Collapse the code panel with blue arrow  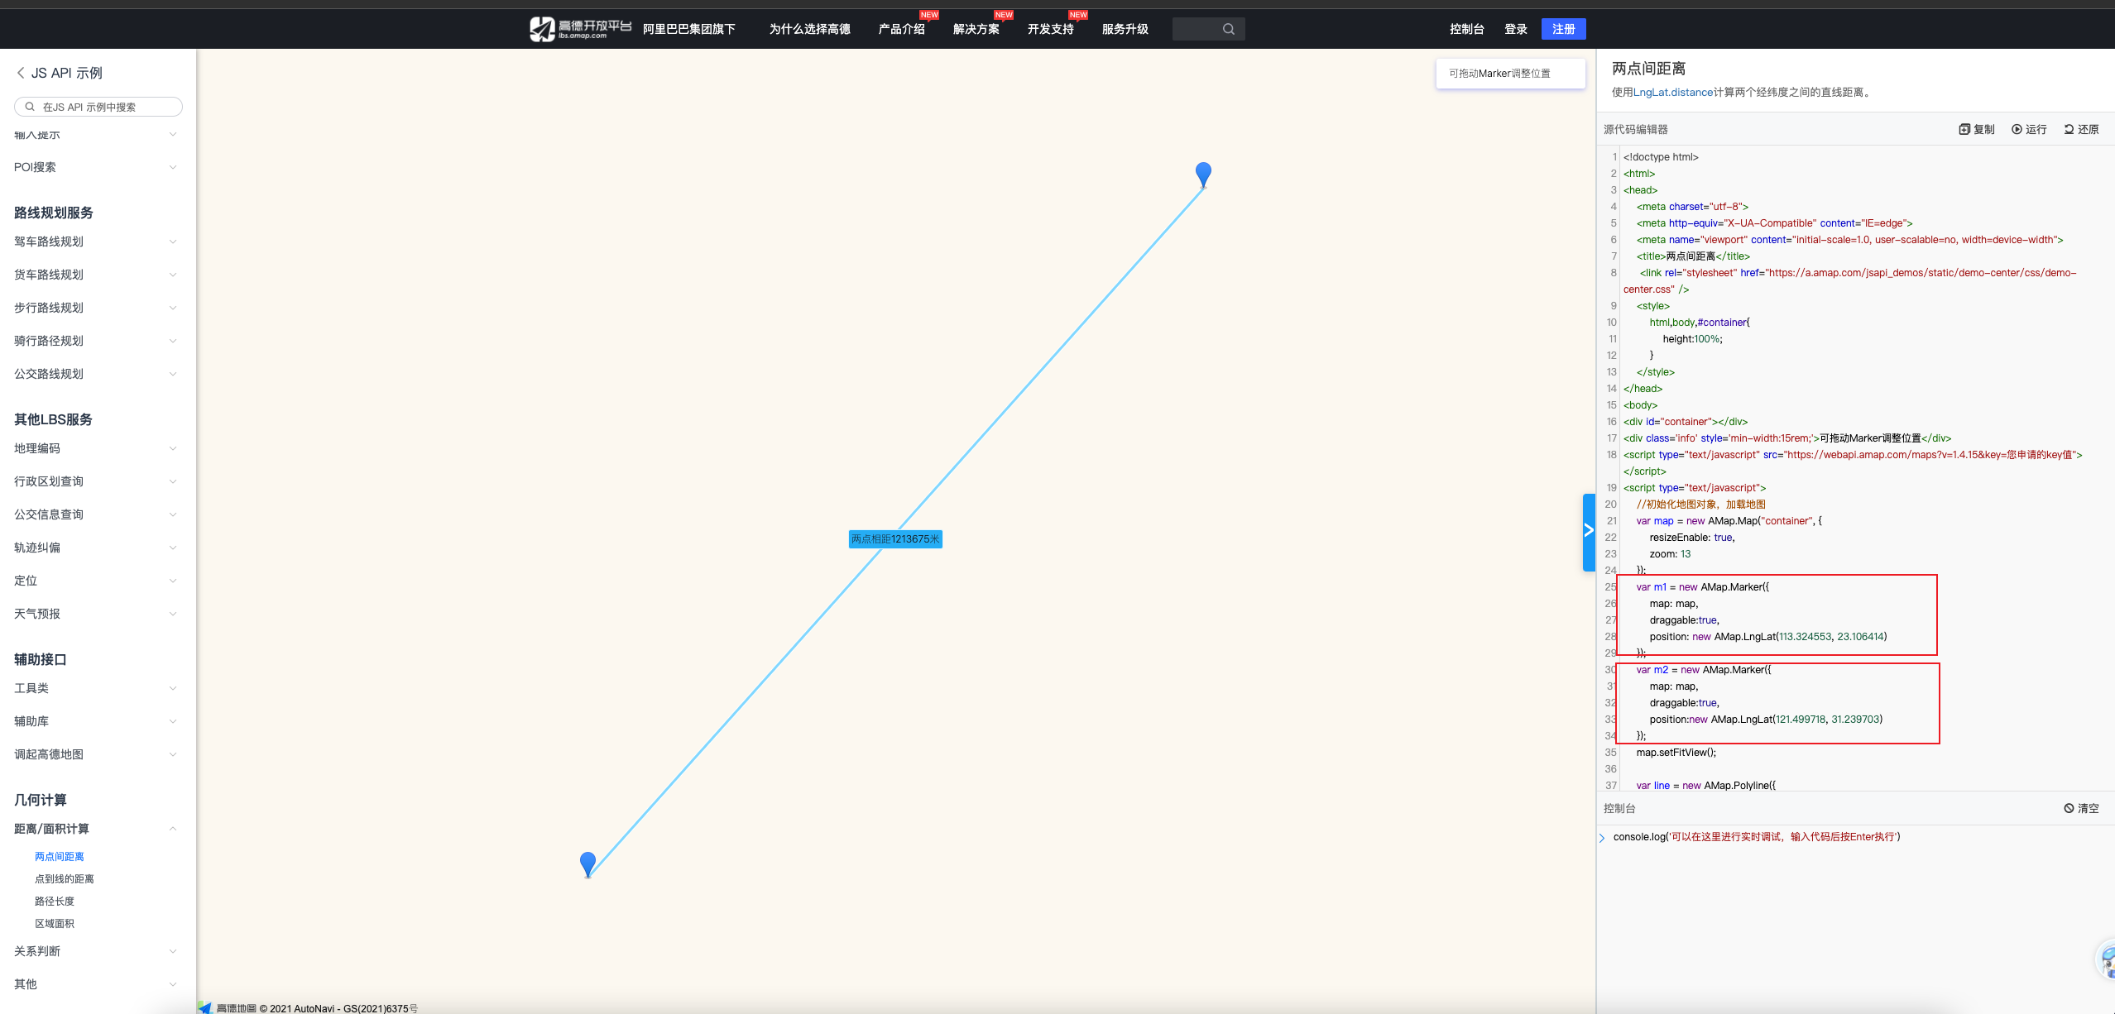(x=1588, y=531)
